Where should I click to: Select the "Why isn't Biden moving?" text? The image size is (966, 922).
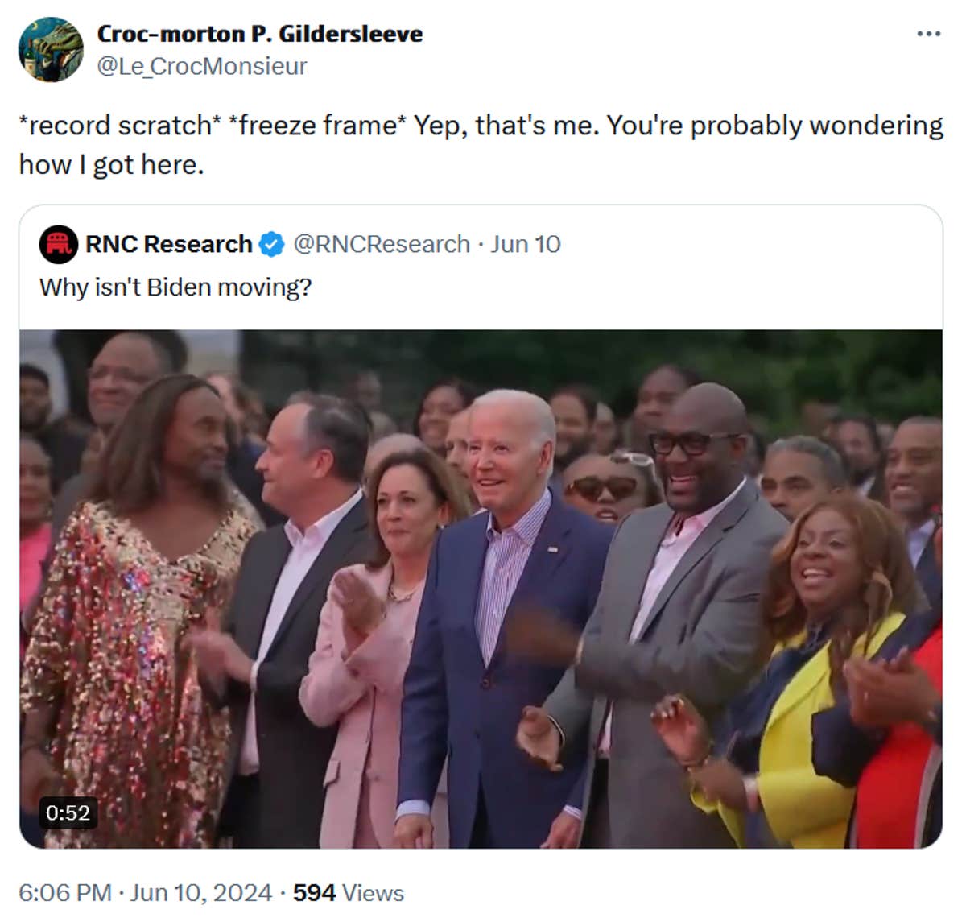175,287
